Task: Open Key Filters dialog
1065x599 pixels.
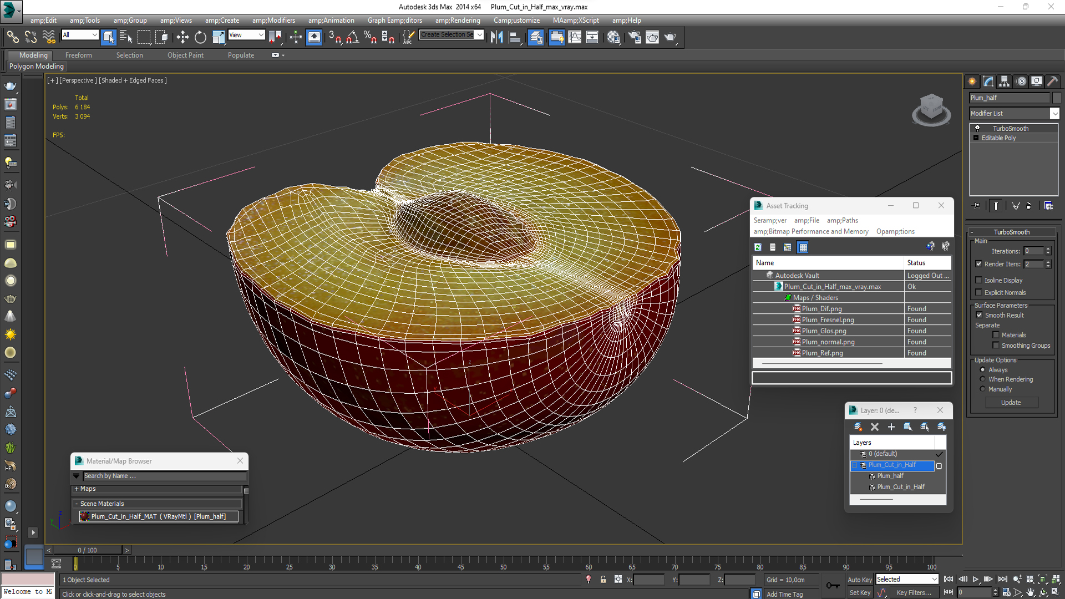Action: 914,592
